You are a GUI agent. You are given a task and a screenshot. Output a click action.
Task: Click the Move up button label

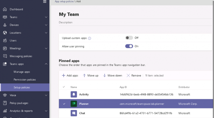click(x=93, y=75)
